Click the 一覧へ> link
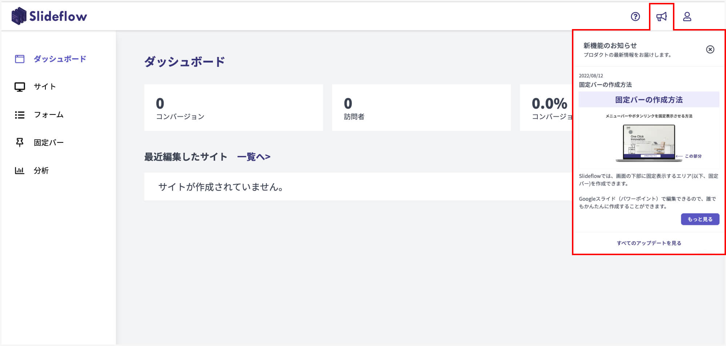 coord(254,156)
